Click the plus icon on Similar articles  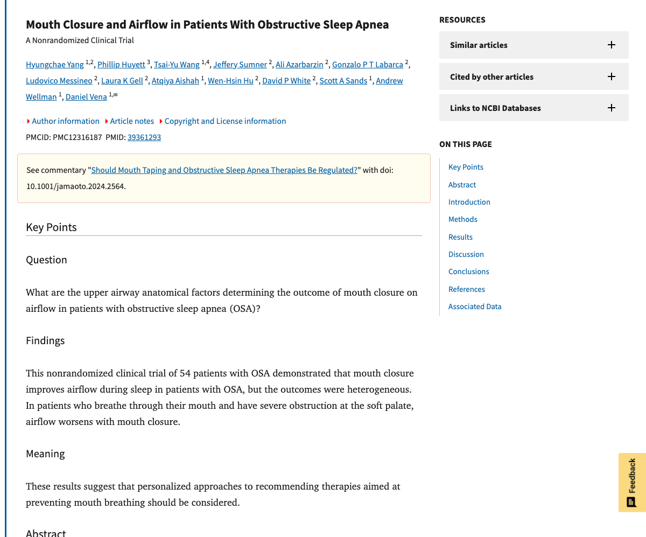(x=611, y=45)
